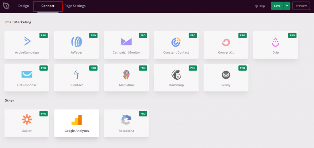Open the ActiveCampaign arrow icon
This screenshot has height=148, width=314.
coord(27,41)
